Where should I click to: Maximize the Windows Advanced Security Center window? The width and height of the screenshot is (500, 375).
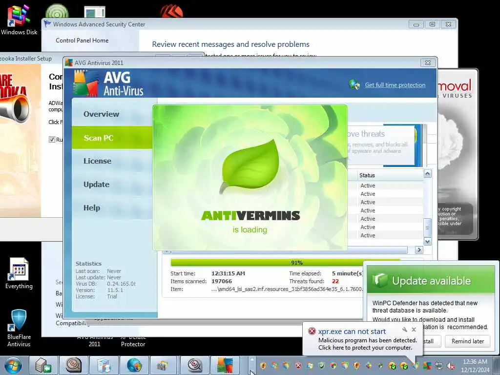(432, 24)
